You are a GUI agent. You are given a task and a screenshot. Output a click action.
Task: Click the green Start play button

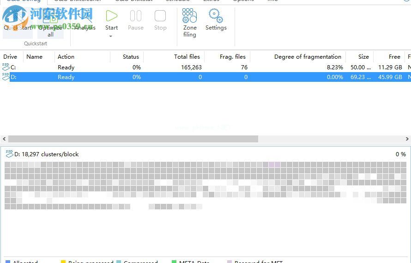pyautogui.click(x=111, y=16)
